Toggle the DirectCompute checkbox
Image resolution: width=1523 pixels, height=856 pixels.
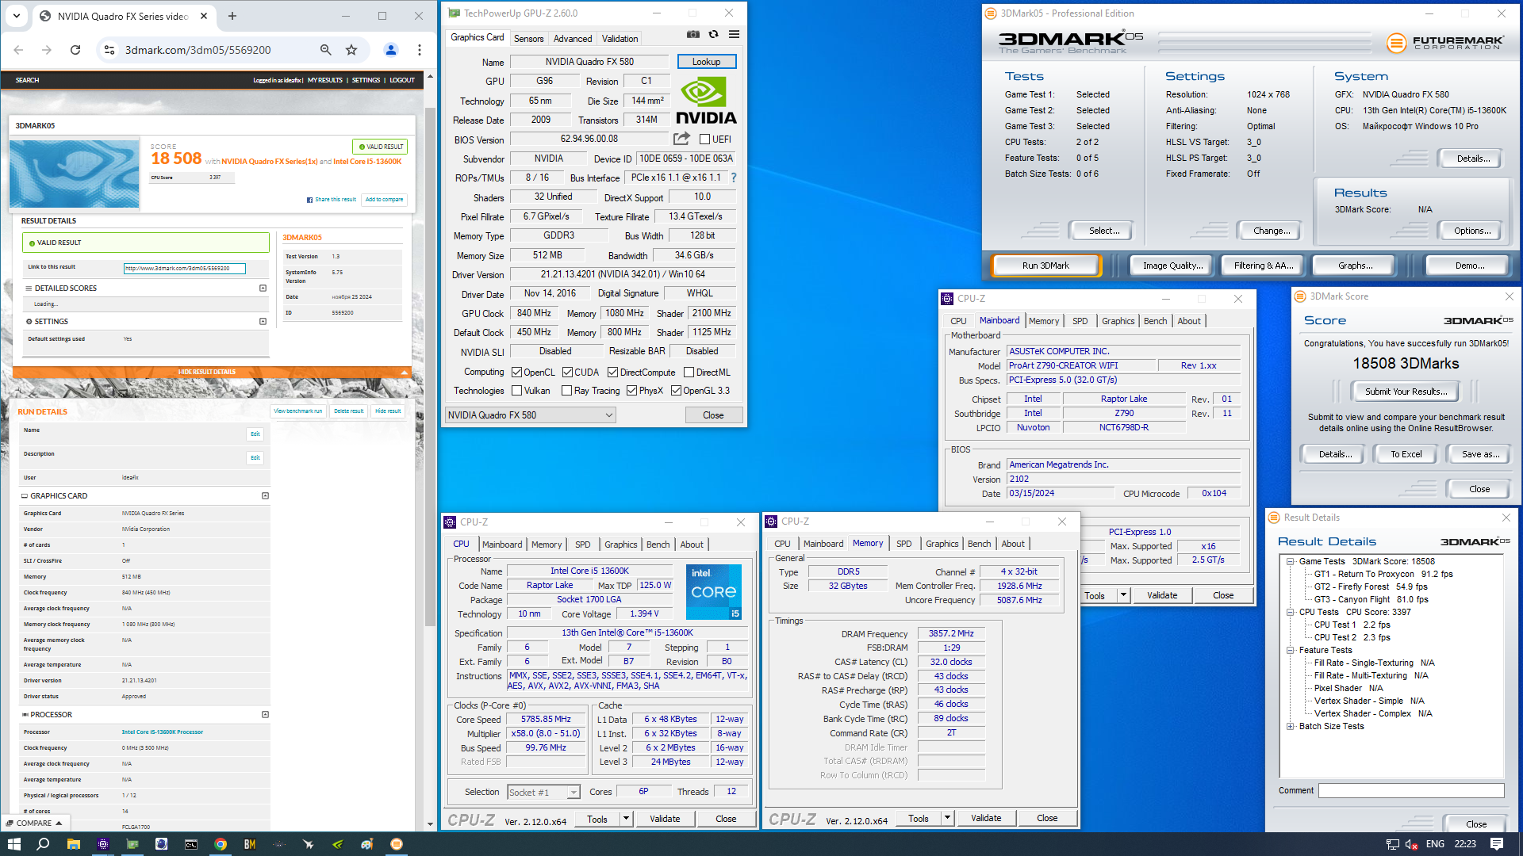612,373
